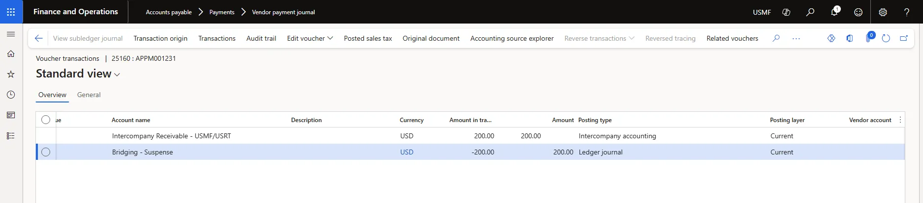The height and width of the screenshot is (203, 923).
Task: Click Vendor account column header
Action: point(870,120)
